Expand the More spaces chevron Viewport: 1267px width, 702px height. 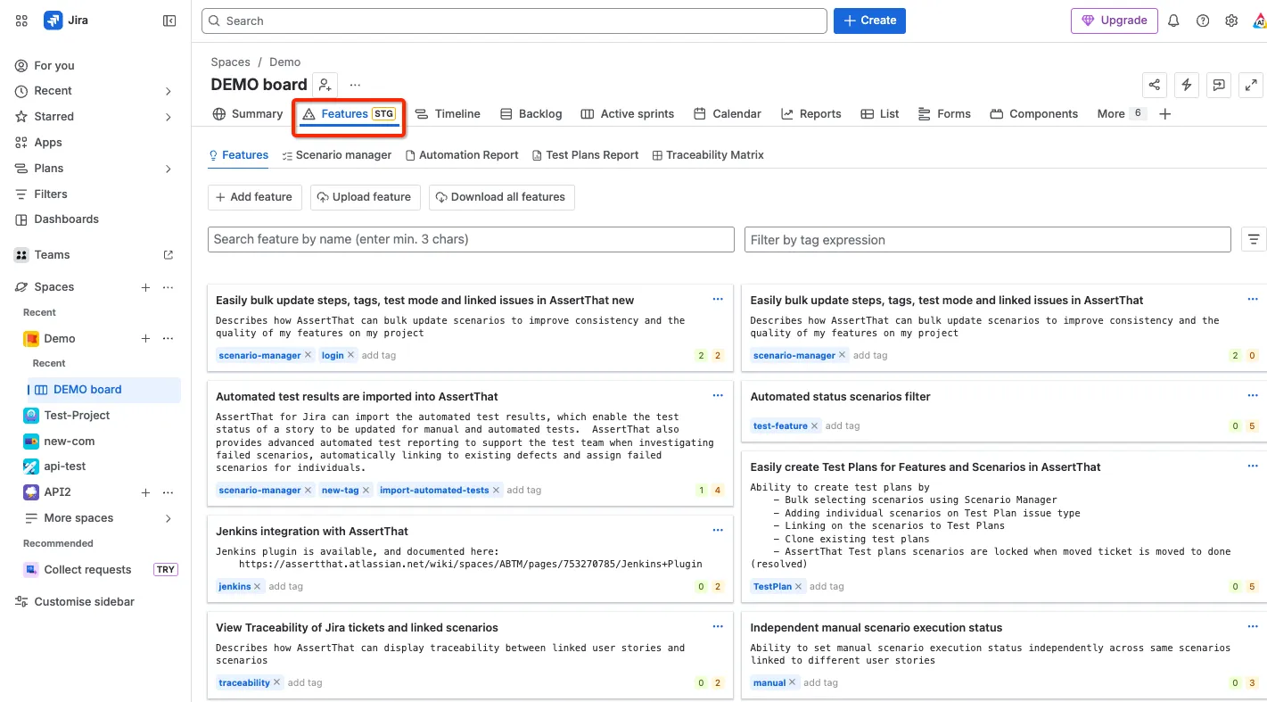pos(169,518)
